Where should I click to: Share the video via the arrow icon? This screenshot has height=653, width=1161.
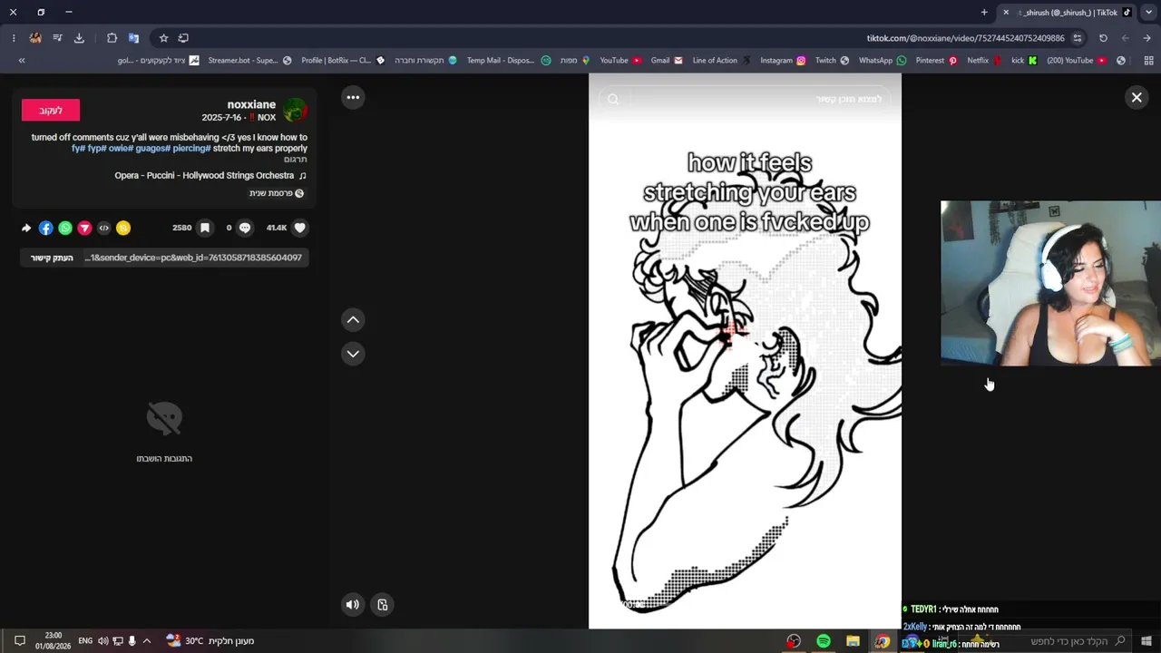click(x=26, y=229)
